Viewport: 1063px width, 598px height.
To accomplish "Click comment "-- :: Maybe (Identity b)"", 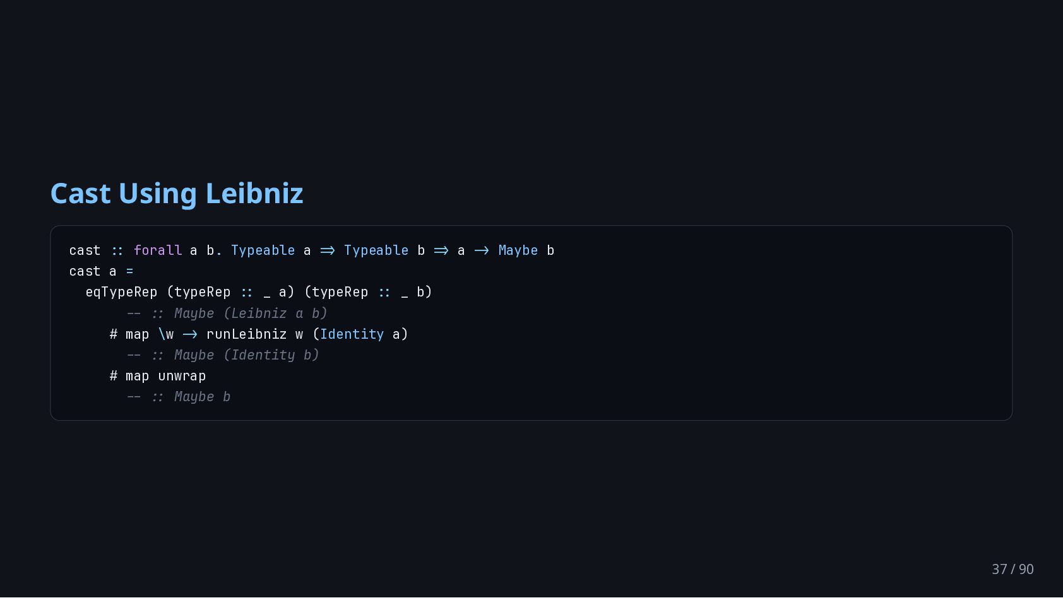I will coord(223,355).
